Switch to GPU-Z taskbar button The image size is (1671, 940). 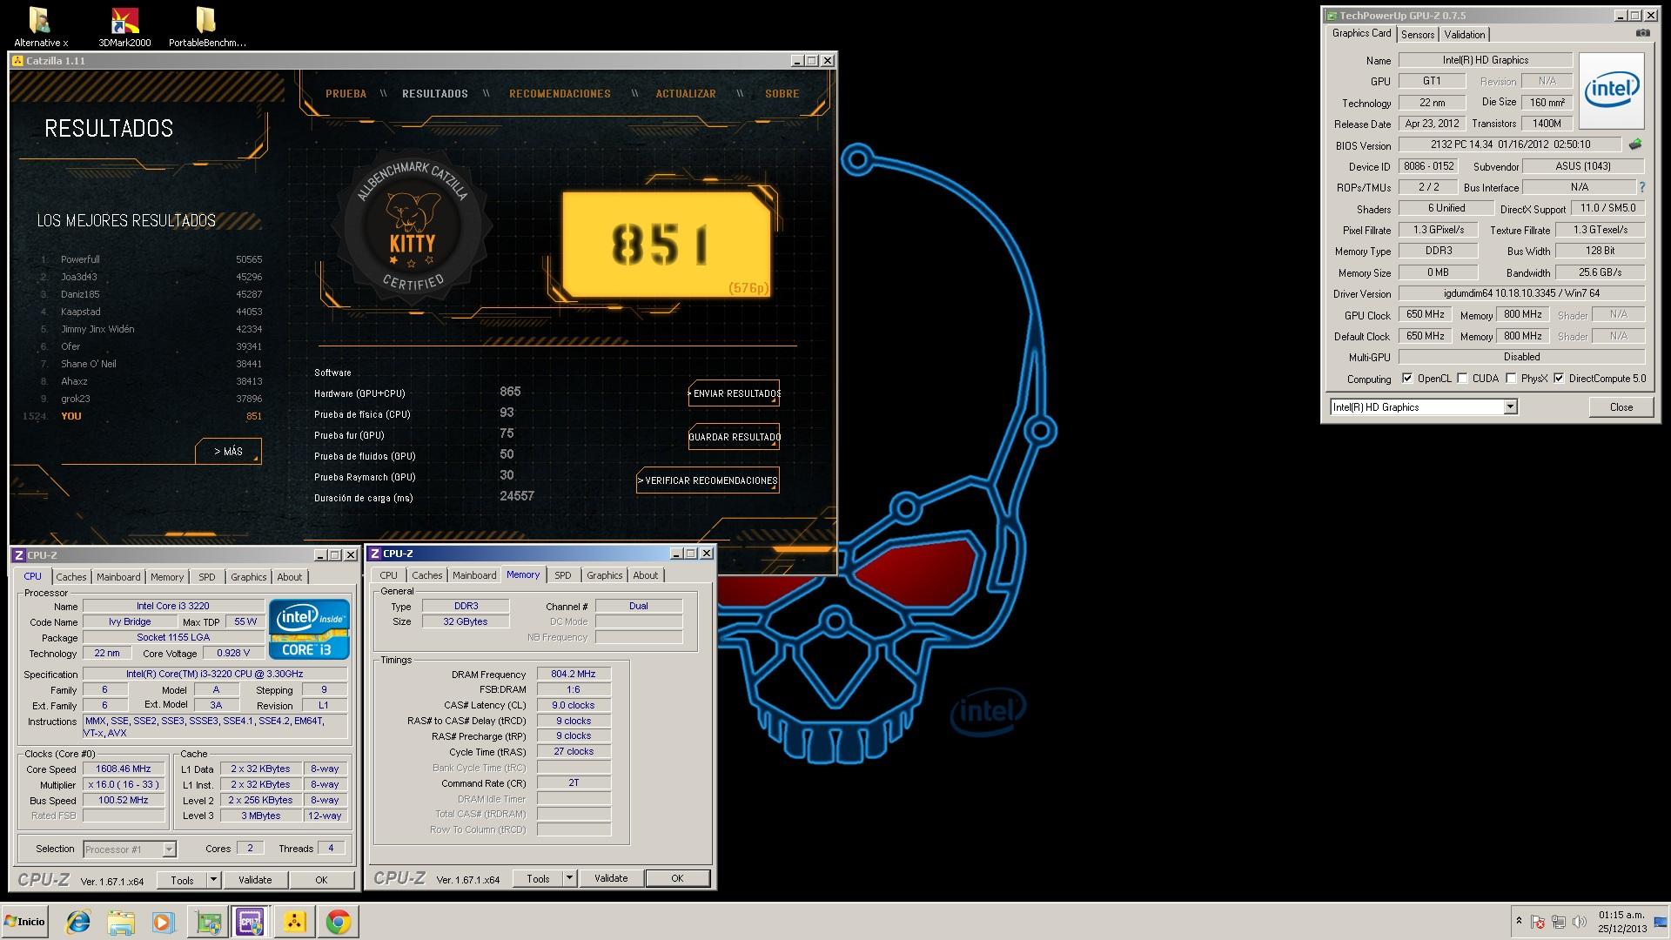pos(208,922)
